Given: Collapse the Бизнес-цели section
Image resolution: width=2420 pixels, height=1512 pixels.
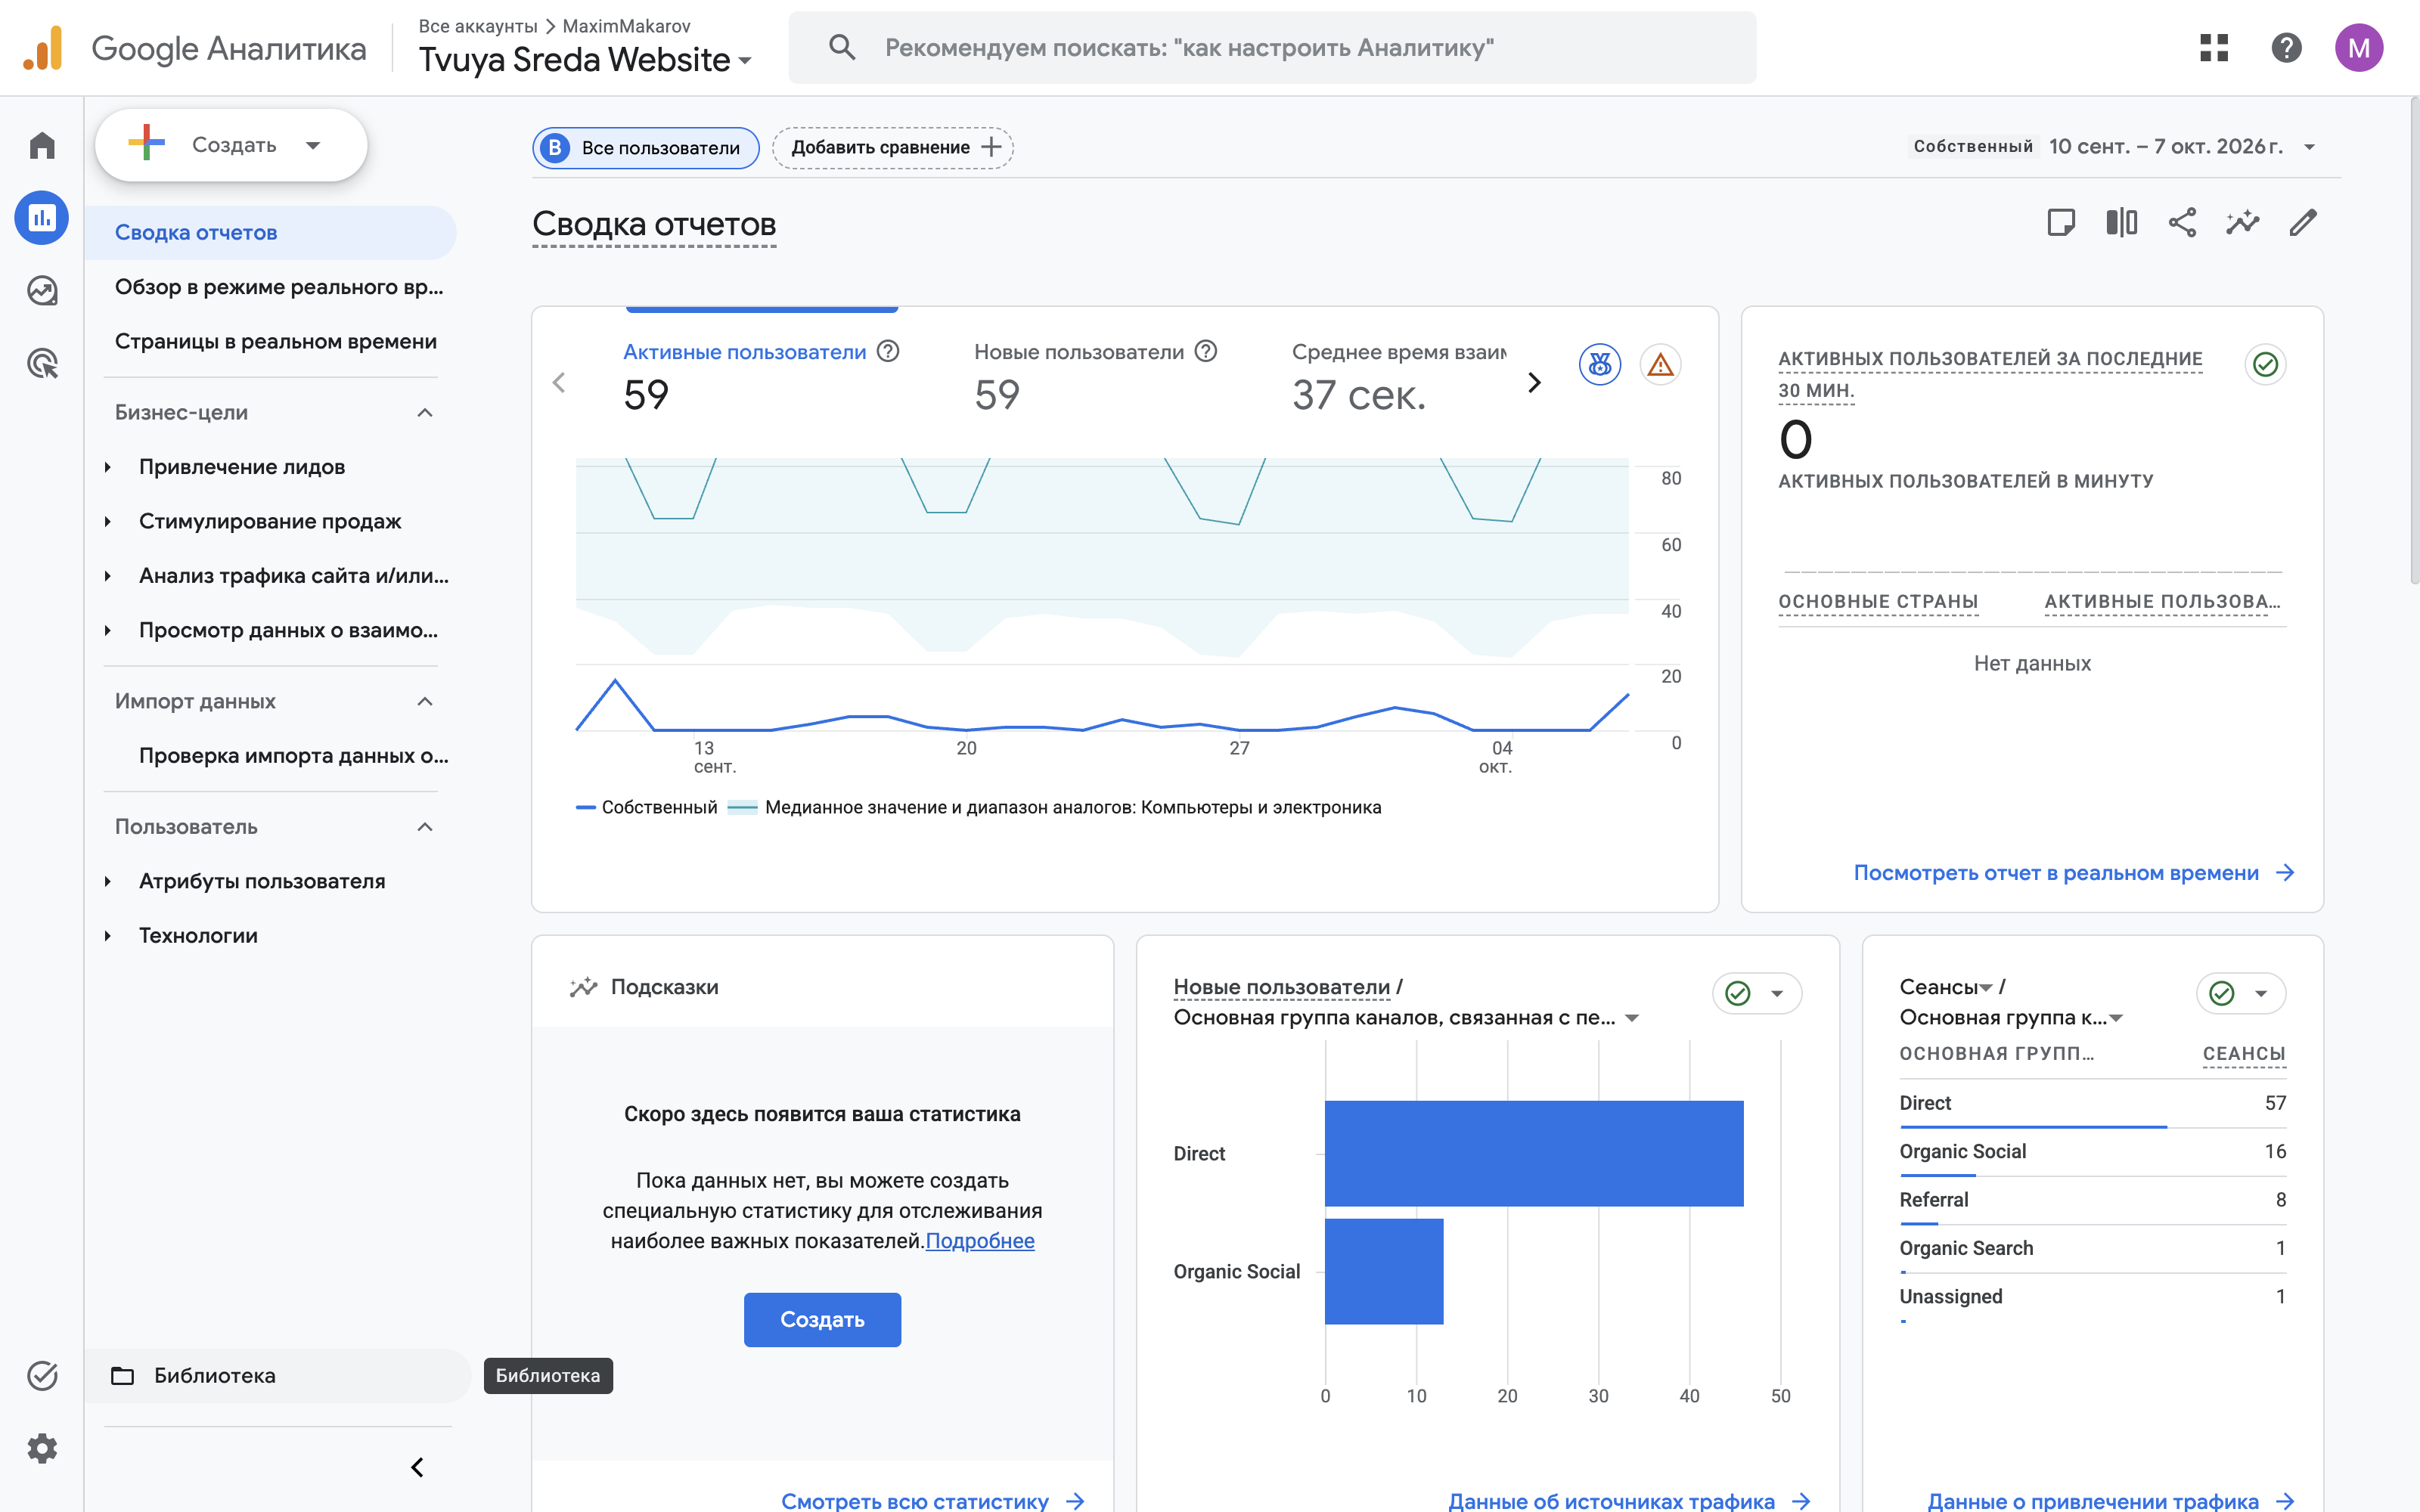Looking at the screenshot, I should 425,413.
